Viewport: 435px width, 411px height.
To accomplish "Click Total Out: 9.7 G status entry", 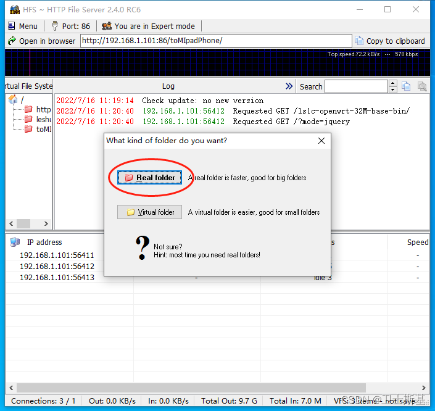I will point(229,401).
